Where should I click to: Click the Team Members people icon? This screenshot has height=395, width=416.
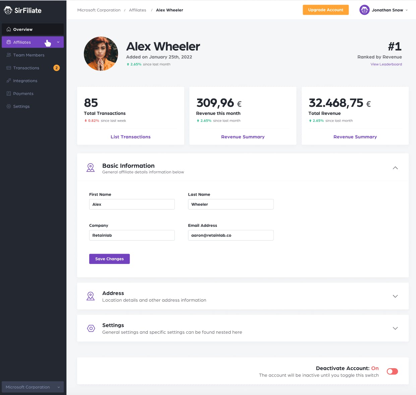click(9, 55)
